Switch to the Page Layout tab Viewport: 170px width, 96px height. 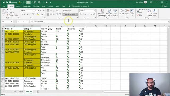[x=27, y=6]
